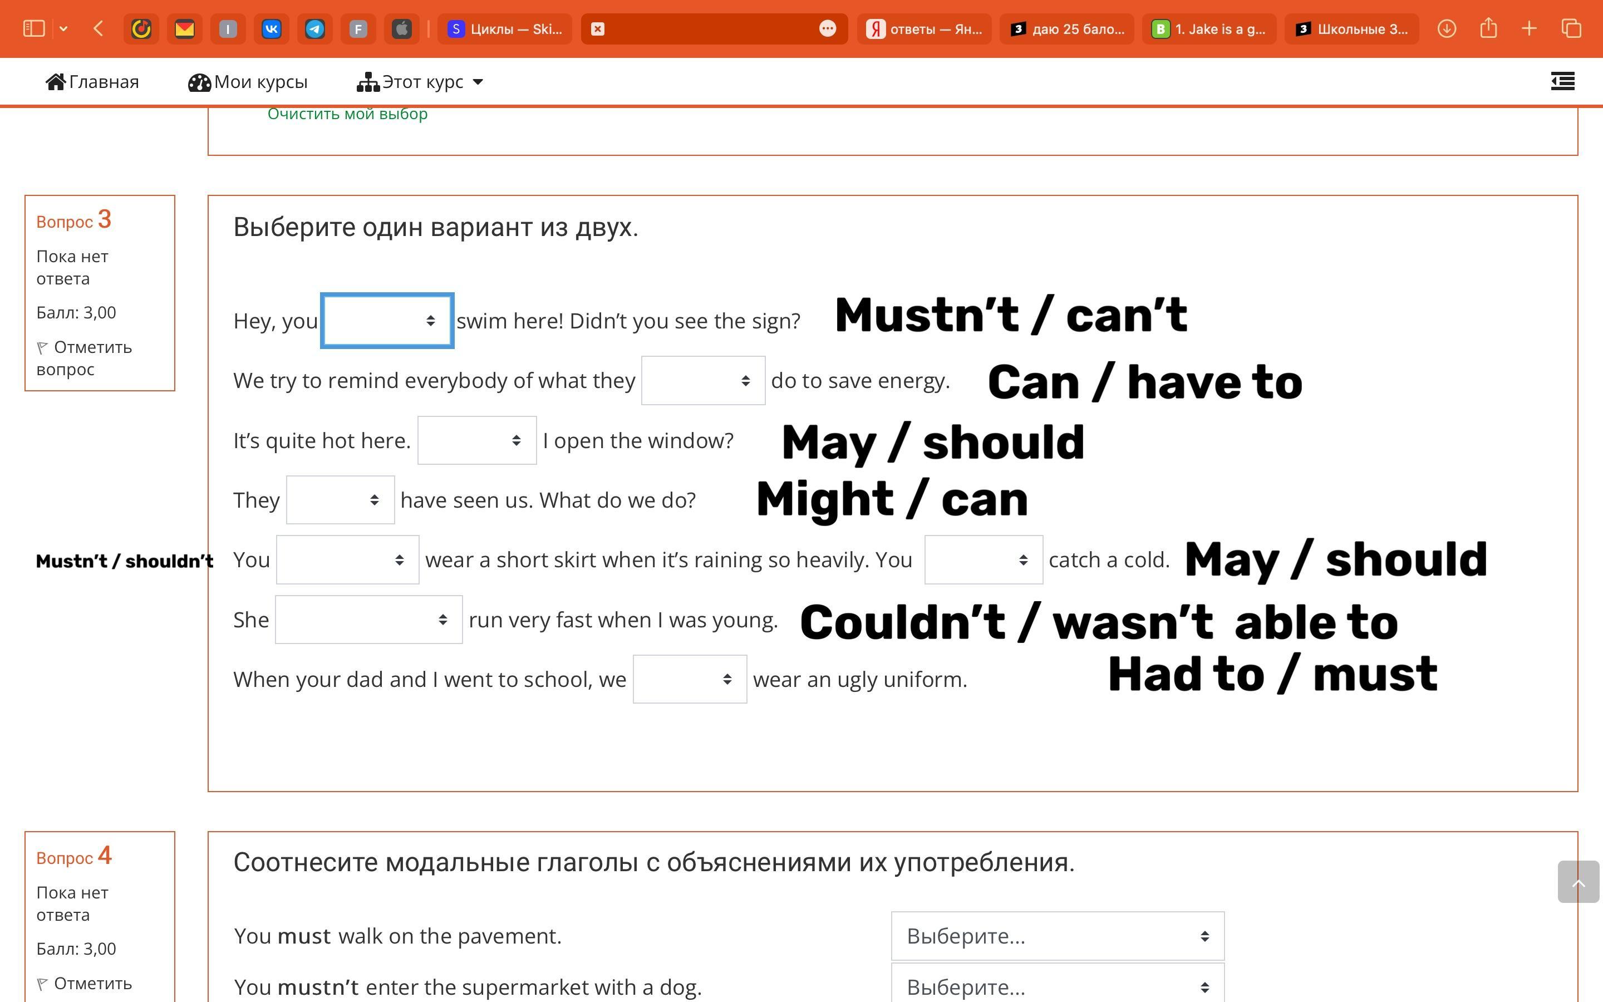The height and width of the screenshot is (1002, 1603).
Task: Toggle the right side drawer menu icon
Action: (x=1562, y=81)
